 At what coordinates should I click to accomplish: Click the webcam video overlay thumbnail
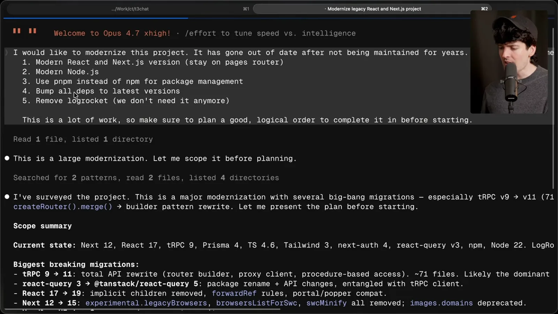(x=509, y=62)
